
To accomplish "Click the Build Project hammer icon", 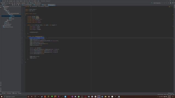I will tap(152, 3).
